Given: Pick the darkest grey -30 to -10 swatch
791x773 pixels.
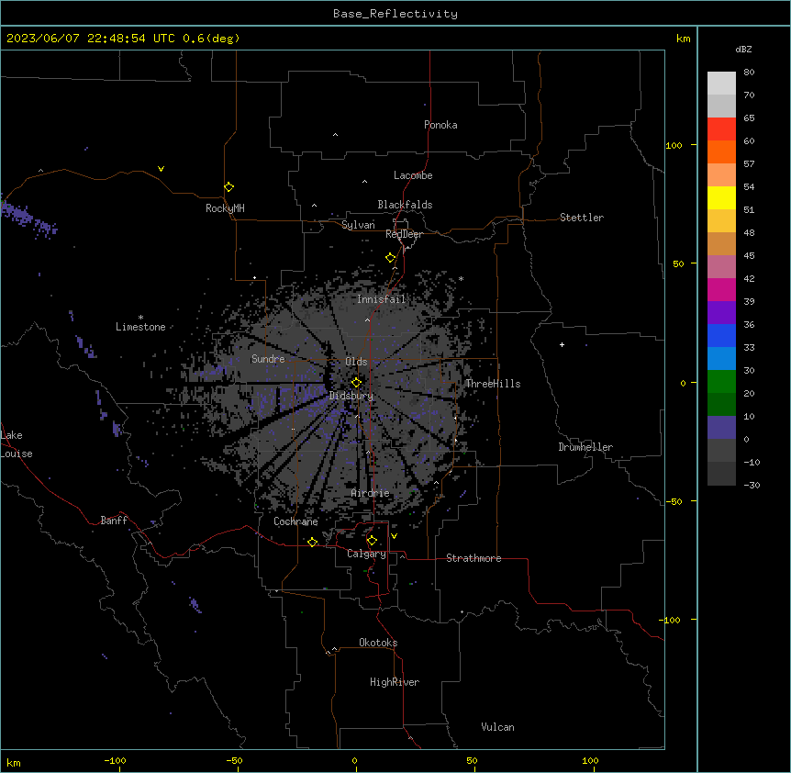Looking at the screenshot, I should coord(721,474).
